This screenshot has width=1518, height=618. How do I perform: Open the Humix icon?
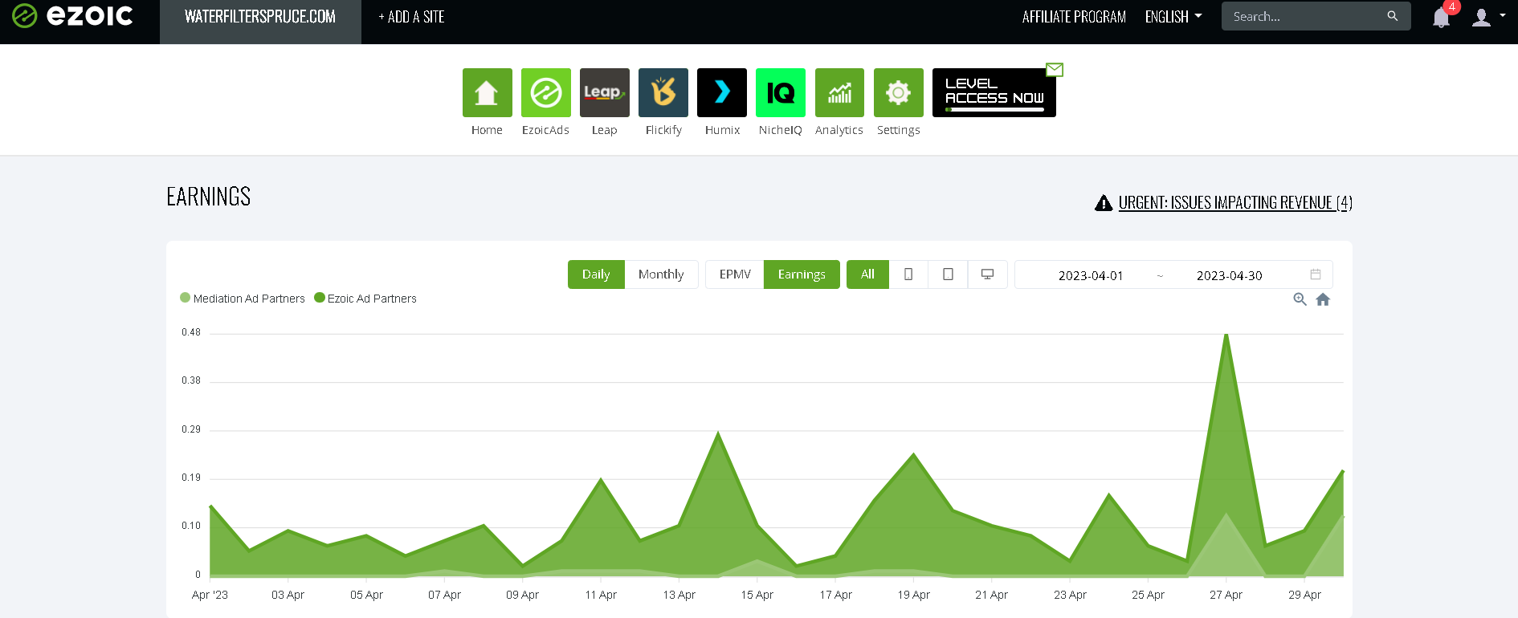721,92
